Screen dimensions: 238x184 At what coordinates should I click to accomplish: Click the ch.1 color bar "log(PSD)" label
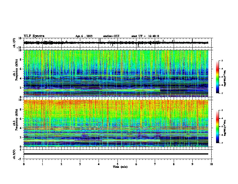[x=225, y=78]
